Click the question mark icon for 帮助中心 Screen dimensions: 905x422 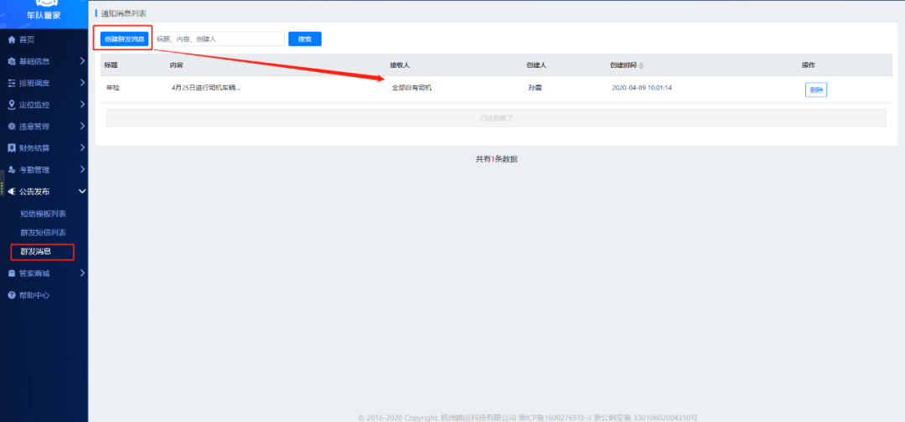(11, 295)
